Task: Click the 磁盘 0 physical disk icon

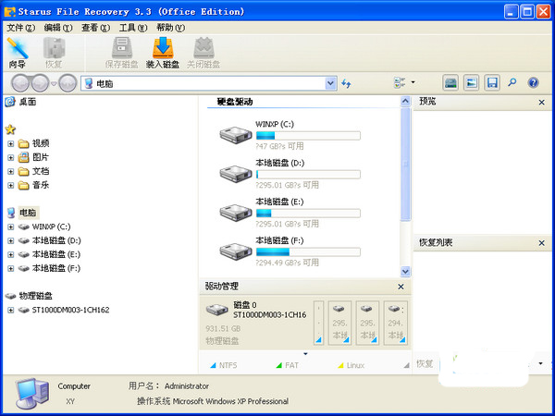Action: (x=216, y=310)
